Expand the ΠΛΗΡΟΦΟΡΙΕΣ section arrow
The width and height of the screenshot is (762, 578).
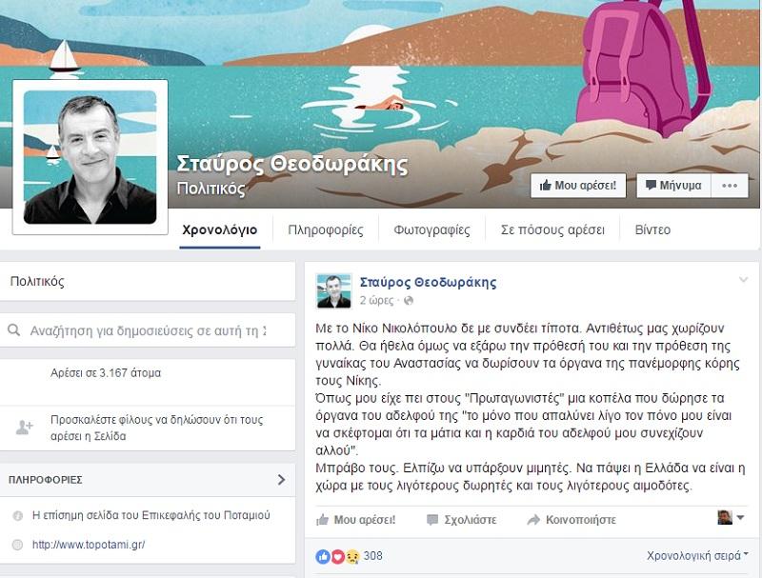tap(281, 479)
